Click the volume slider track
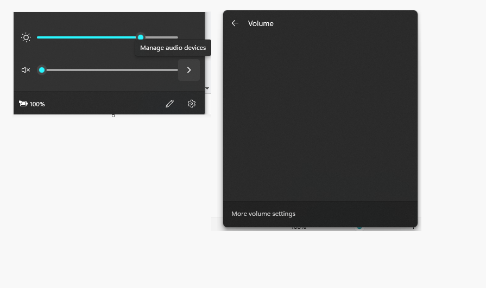 pyautogui.click(x=107, y=70)
